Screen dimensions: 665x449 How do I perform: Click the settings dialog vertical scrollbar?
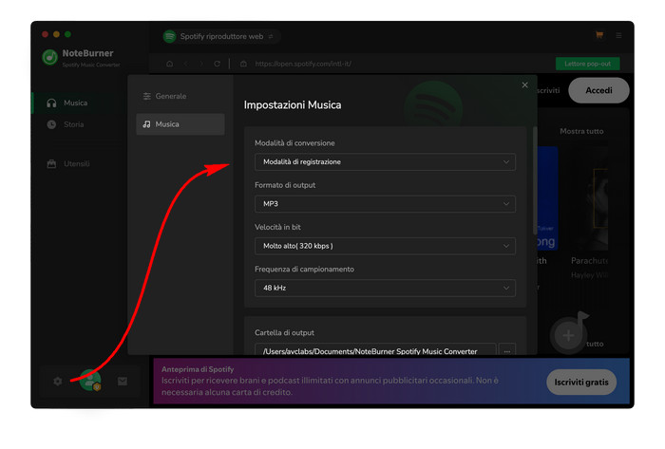coord(535,180)
